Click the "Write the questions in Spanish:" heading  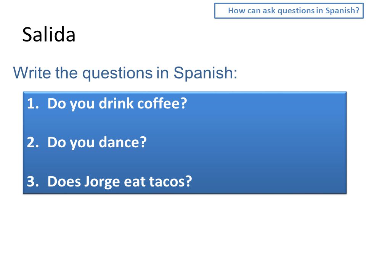point(125,73)
